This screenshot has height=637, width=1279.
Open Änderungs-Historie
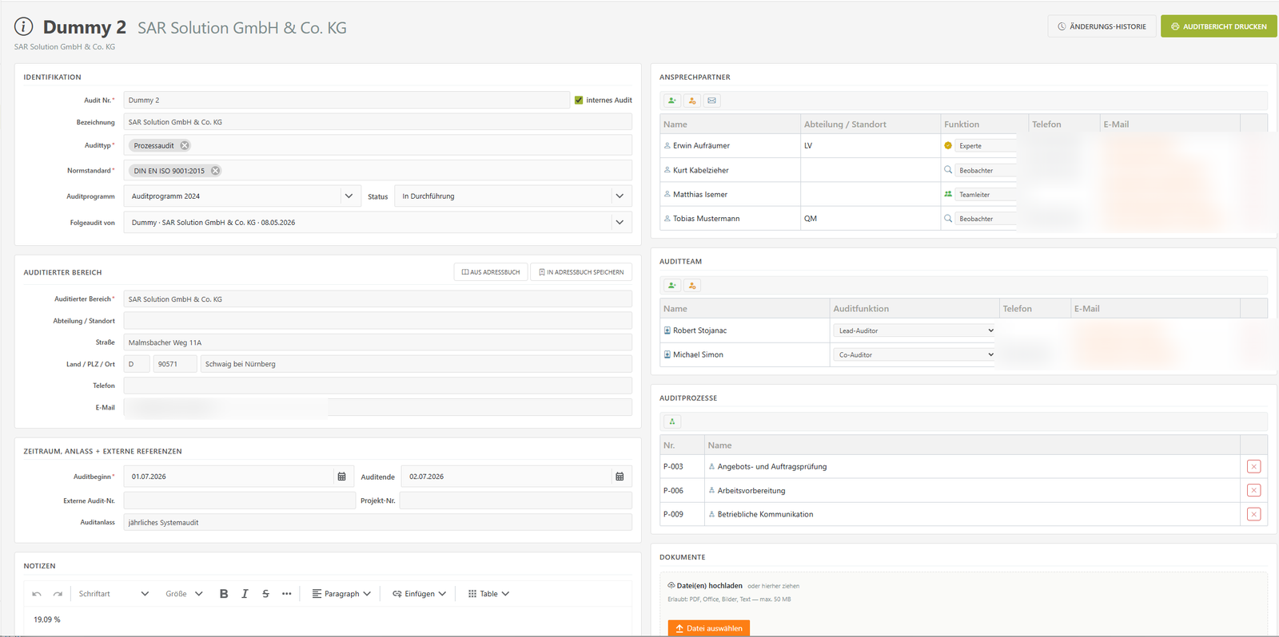tap(1102, 26)
